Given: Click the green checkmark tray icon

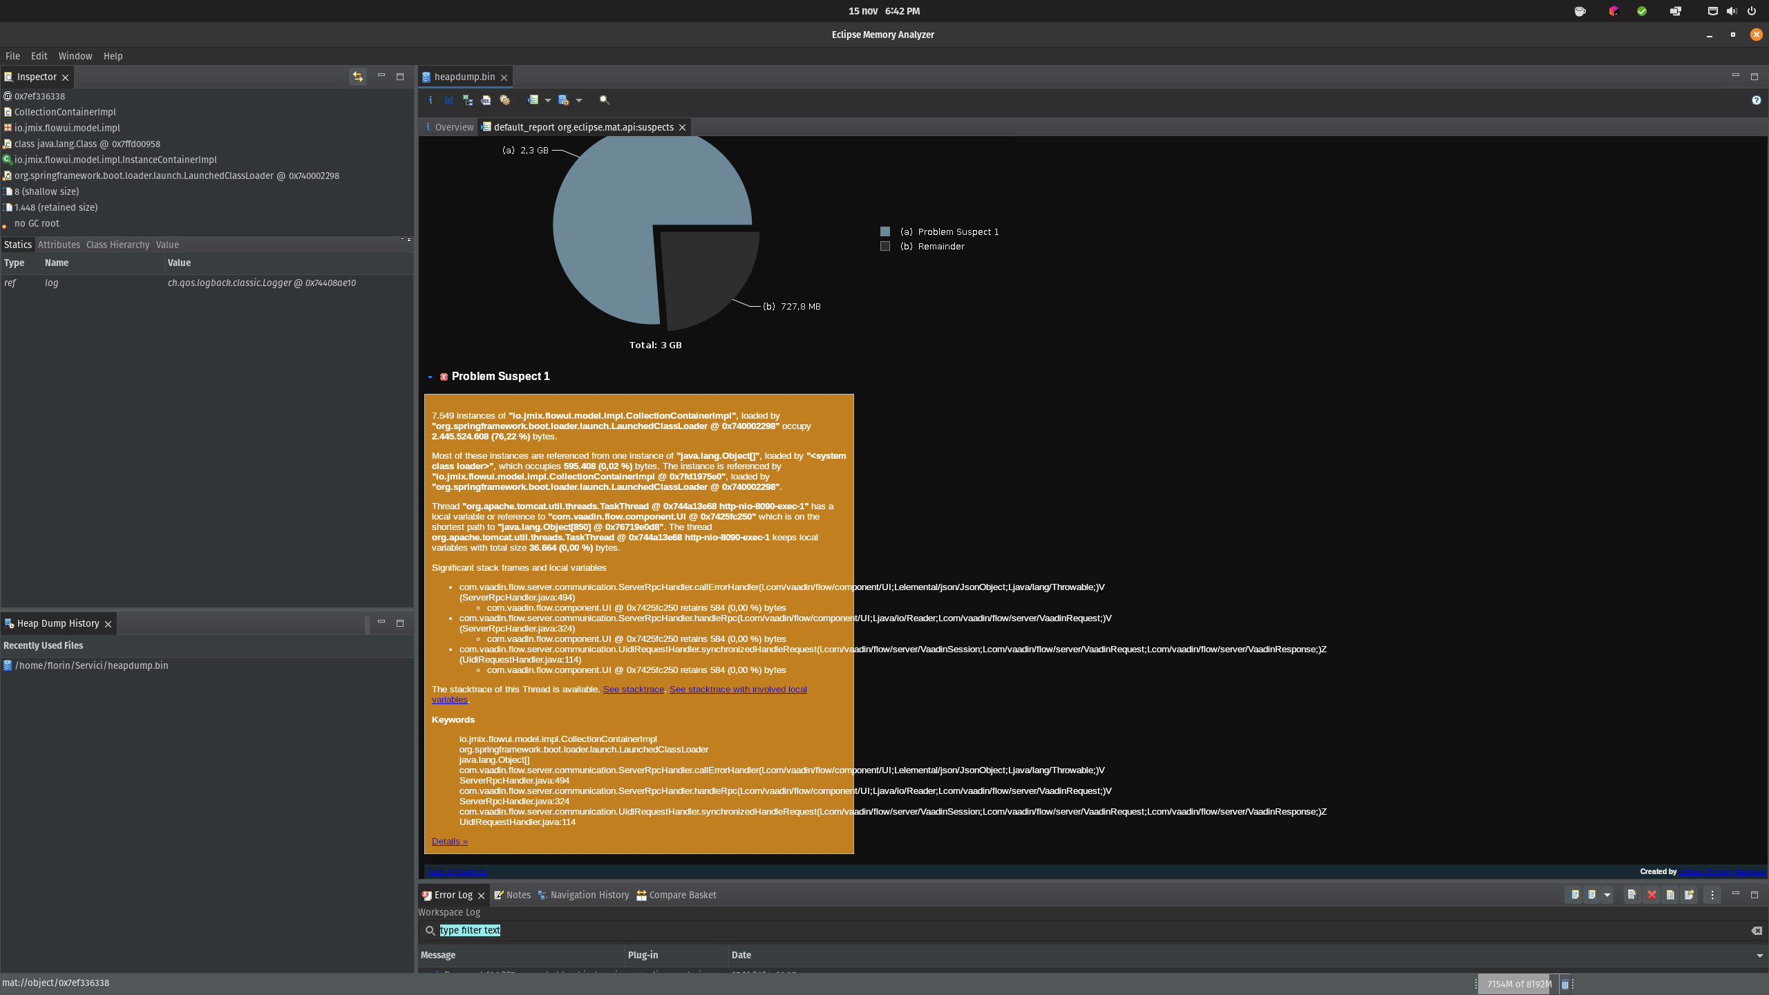Looking at the screenshot, I should (x=1642, y=11).
